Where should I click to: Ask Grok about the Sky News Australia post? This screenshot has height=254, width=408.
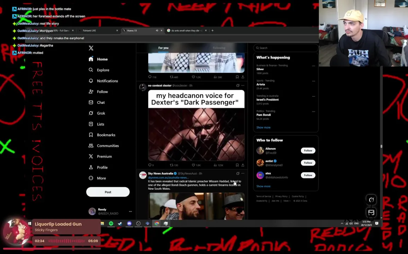(x=238, y=173)
